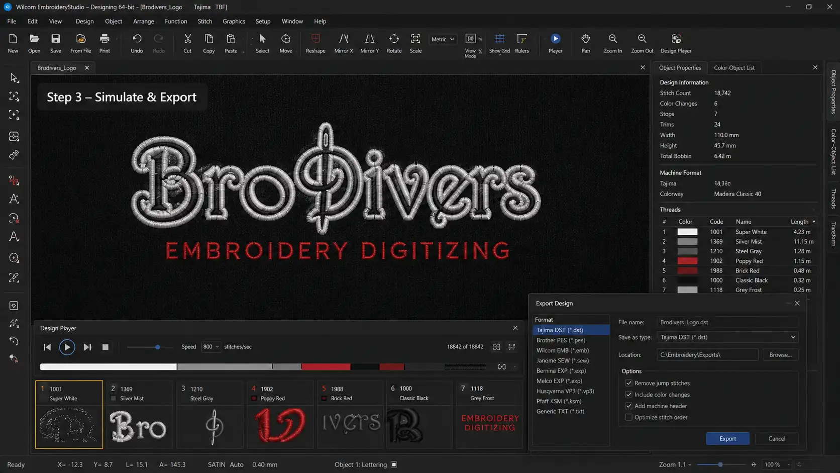Skip to start of stitch playback

tap(47, 347)
